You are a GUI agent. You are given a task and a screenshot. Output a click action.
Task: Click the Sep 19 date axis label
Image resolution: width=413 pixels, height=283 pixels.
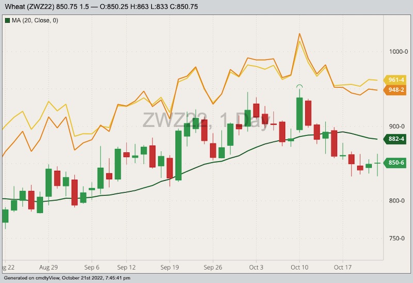tap(170, 268)
